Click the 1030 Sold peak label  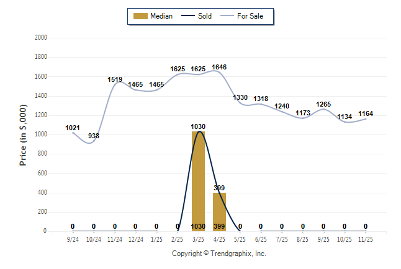click(198, 126)
